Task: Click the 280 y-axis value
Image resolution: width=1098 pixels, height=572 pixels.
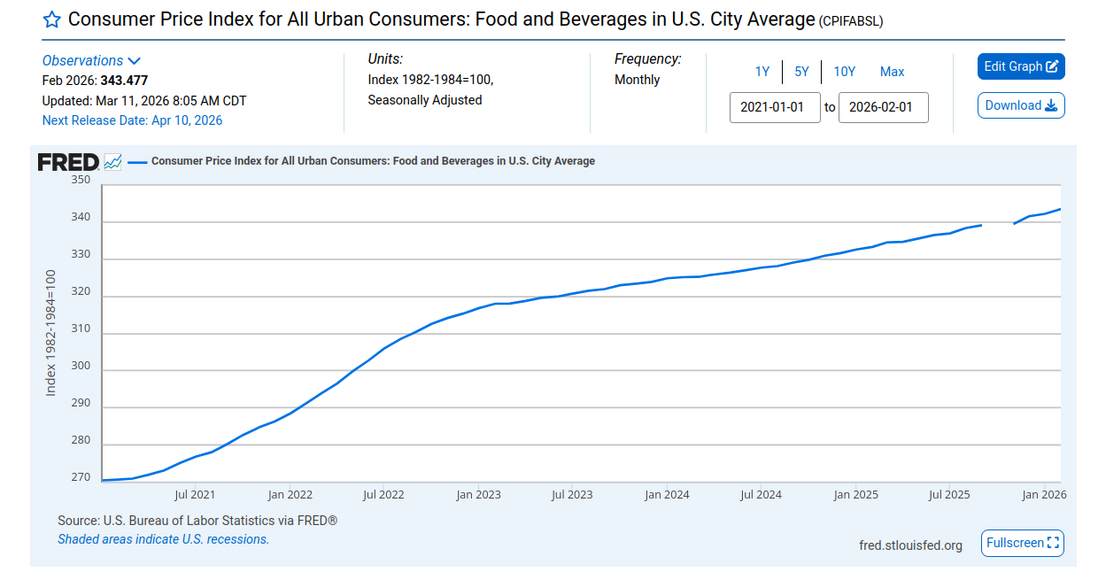Action: (x=81, y=440)
